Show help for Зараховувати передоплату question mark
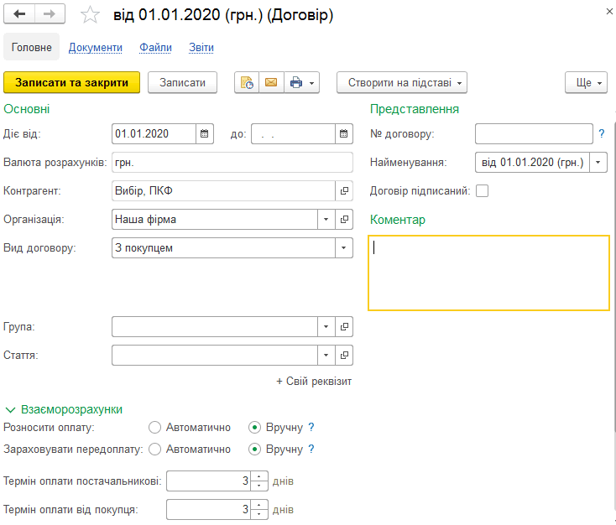The width and height of the screenshot is (616, 525). (x=311, y=449)
